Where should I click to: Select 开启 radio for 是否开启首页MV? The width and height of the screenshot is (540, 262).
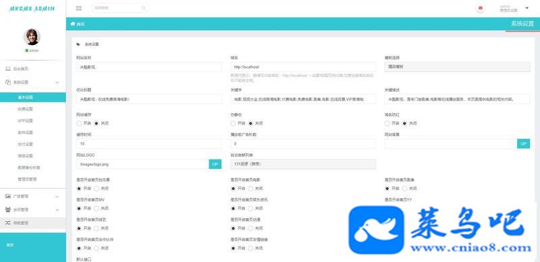pyautogui.click(x=79, y=208)
